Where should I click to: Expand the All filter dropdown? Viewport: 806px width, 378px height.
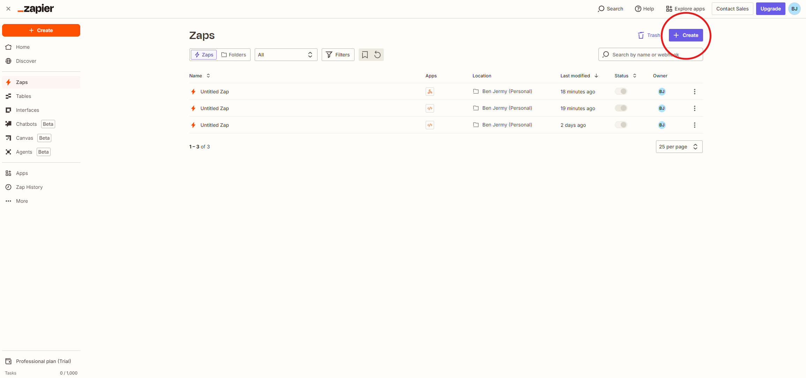point(285,55)
